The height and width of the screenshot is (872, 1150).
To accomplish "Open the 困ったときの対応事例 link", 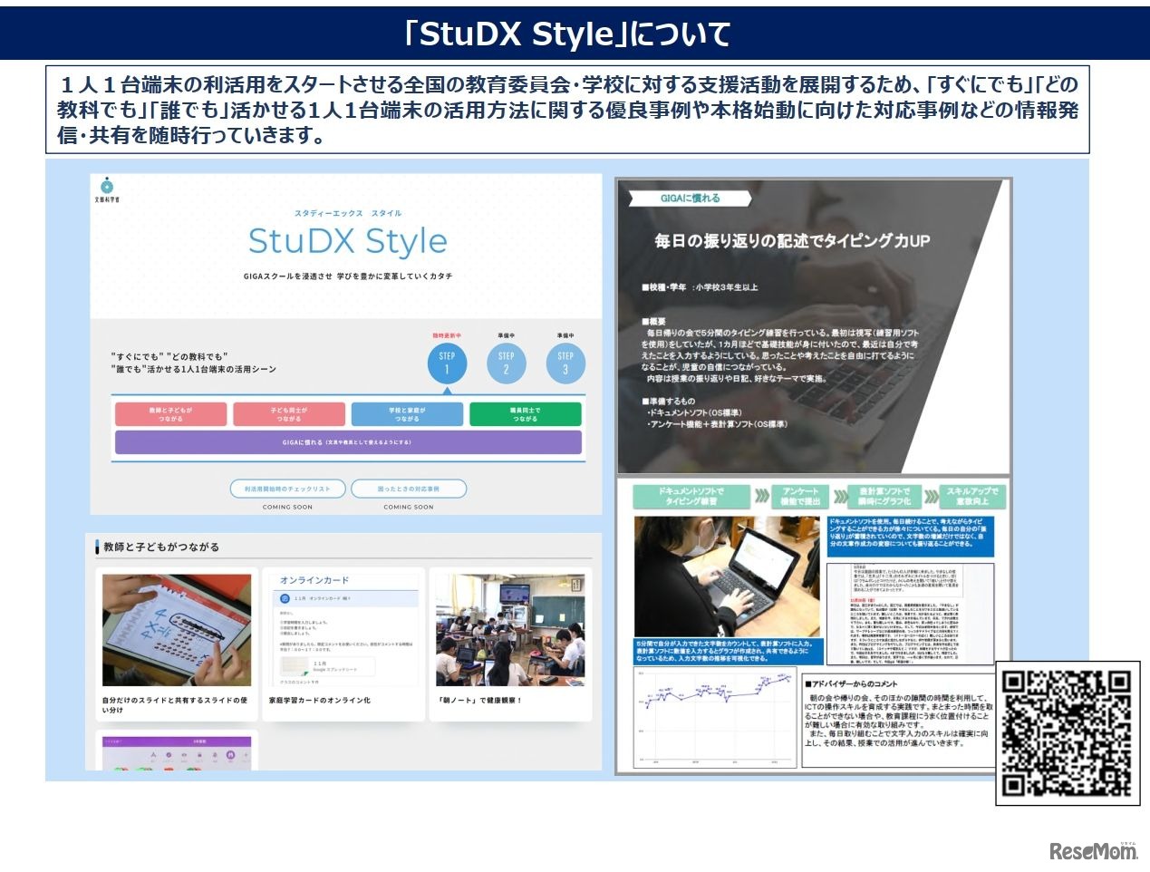I will (x=408, y=489).
